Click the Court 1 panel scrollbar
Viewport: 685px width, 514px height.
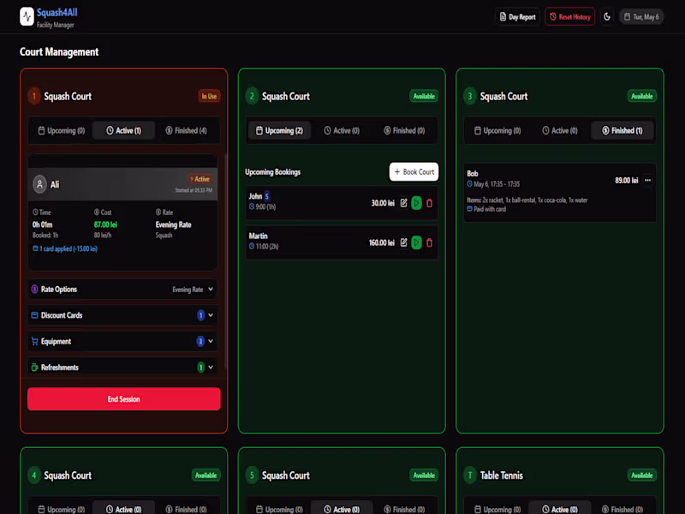click(x=225, y=262)
